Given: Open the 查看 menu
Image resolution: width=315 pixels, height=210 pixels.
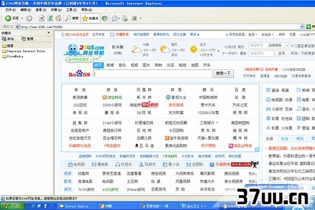Looking at the screenshot, I should tap(41, 9).
